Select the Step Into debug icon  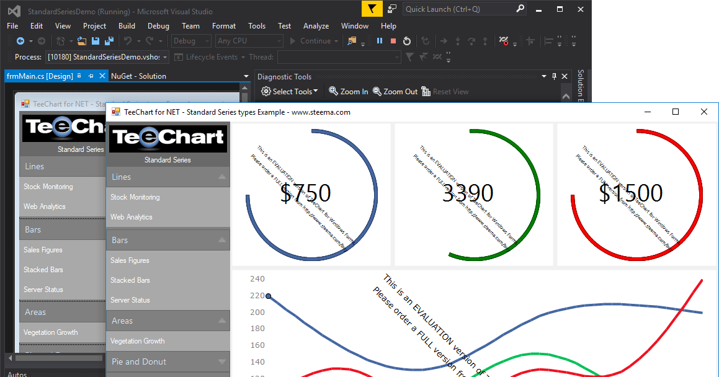[458, 40]
